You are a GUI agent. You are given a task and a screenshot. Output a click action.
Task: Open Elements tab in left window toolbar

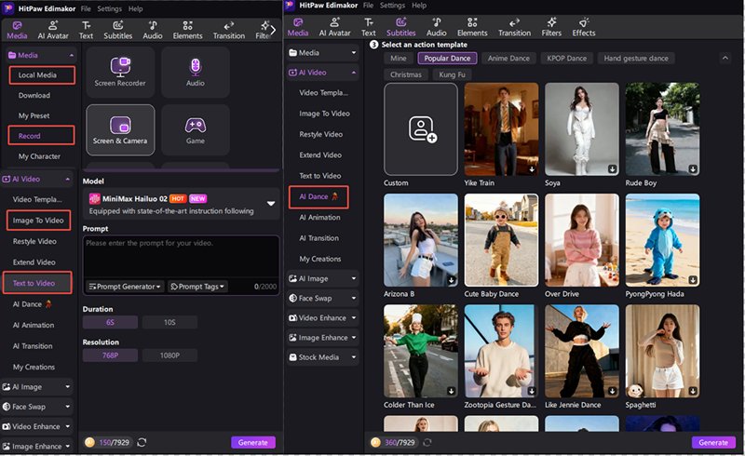[x=188, y=30]
